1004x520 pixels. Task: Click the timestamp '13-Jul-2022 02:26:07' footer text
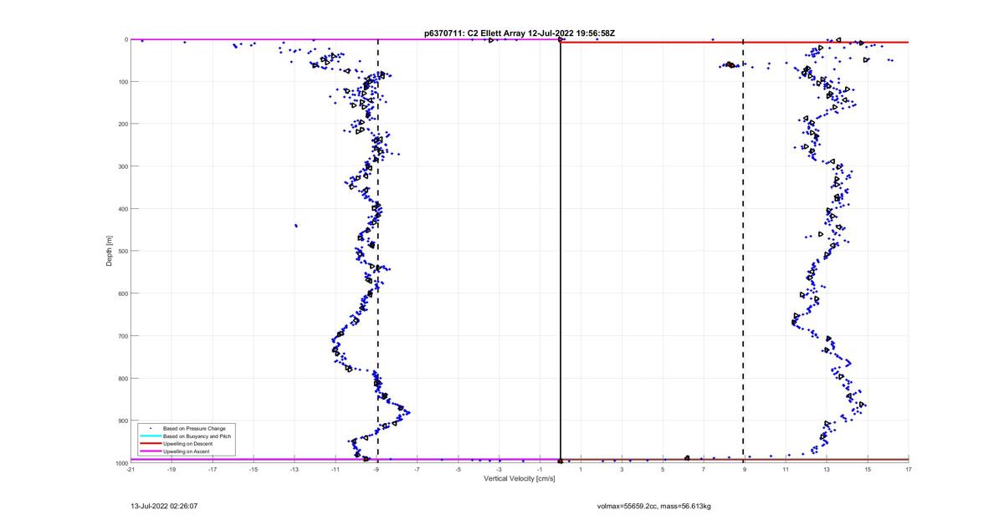click(164, 506)
